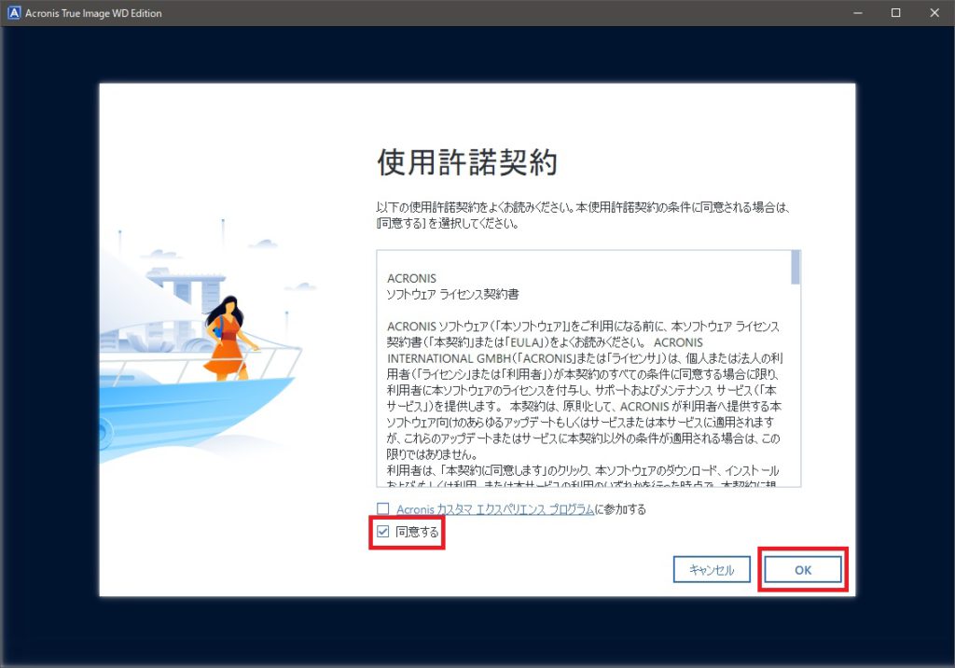The image size is (955, 668).
Task: Click the OK button
Action: point(803,570)
